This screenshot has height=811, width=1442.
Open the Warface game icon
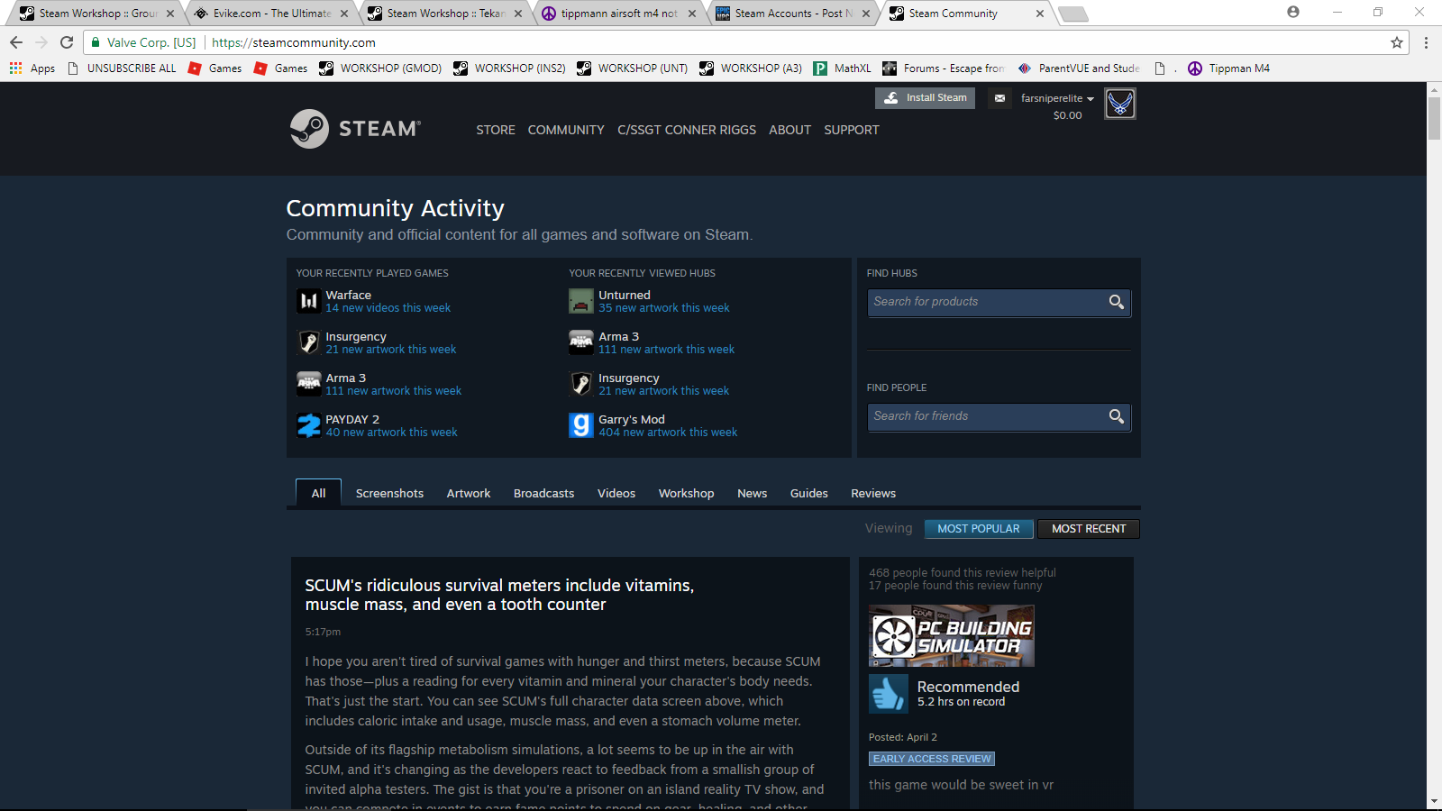click(x=309, y=301)
